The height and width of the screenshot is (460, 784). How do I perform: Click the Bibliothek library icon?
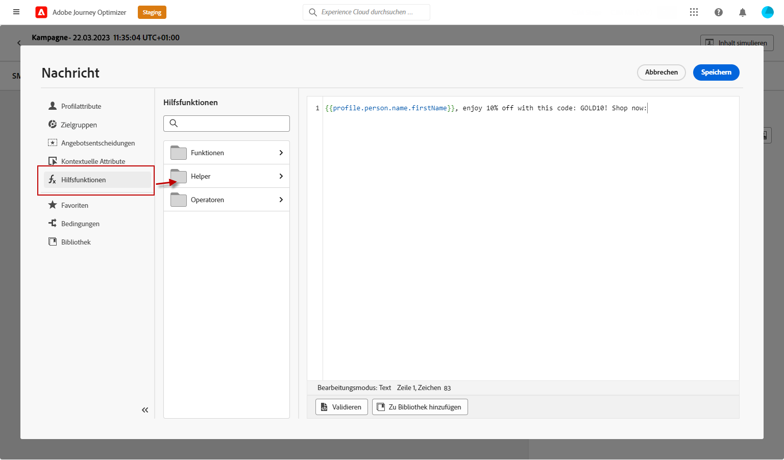[53, 242]
